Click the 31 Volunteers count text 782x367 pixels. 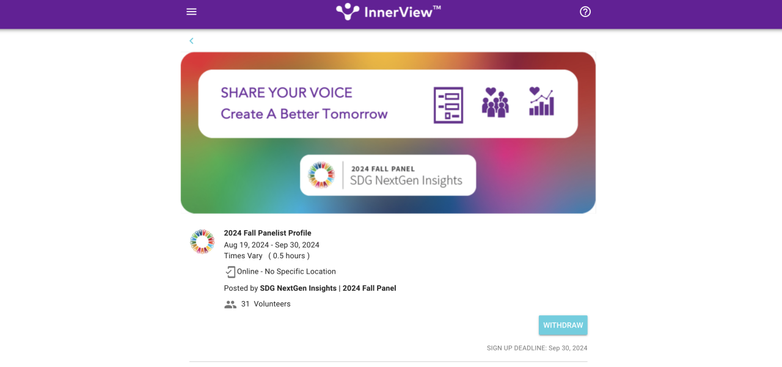click(x=266, y=304)
